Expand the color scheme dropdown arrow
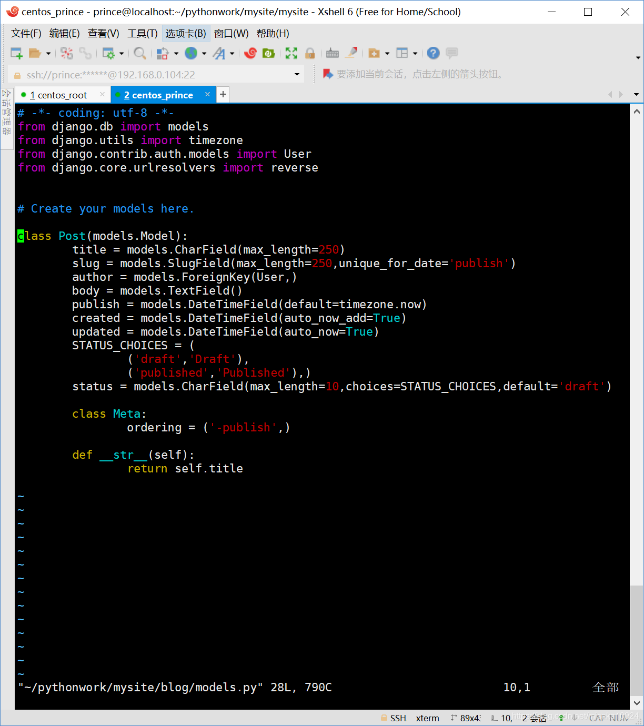The image size is (644, 726). coord(176,53)
